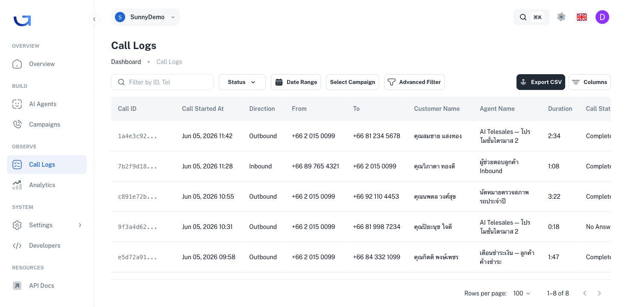This screenshot has width=628, height=307.
Task: Open call c891e72b... row
Action: pos(361,197)
